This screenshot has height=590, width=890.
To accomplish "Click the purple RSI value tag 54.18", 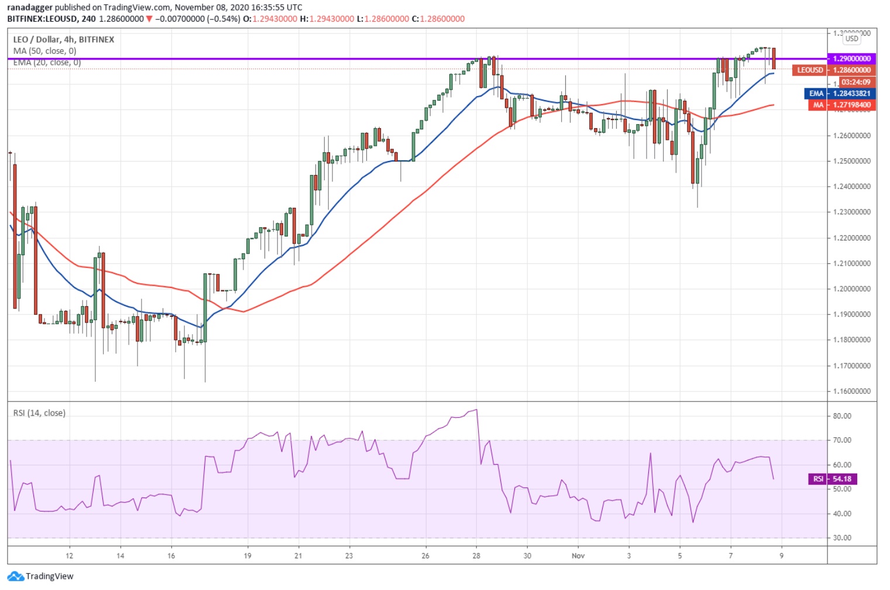I will [x=833, y=479].
